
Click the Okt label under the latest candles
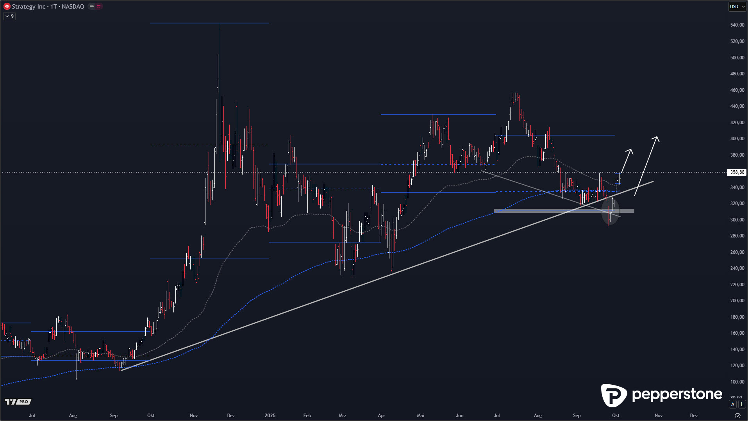[x=616, y=416]
